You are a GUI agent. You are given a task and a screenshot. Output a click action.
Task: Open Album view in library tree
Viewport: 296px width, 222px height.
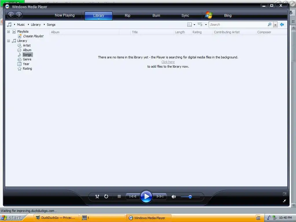[27, 50]
